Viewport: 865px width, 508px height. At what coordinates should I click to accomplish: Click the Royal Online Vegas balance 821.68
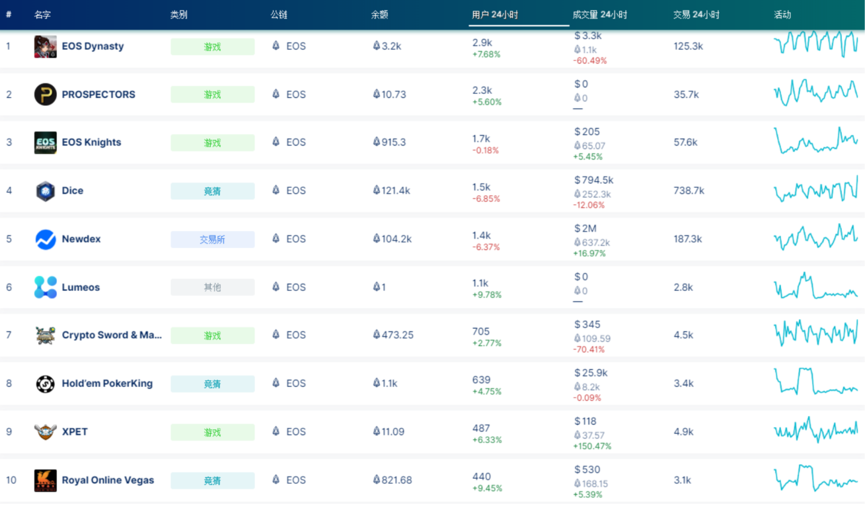pyautogui.click(x=393, y=480)
